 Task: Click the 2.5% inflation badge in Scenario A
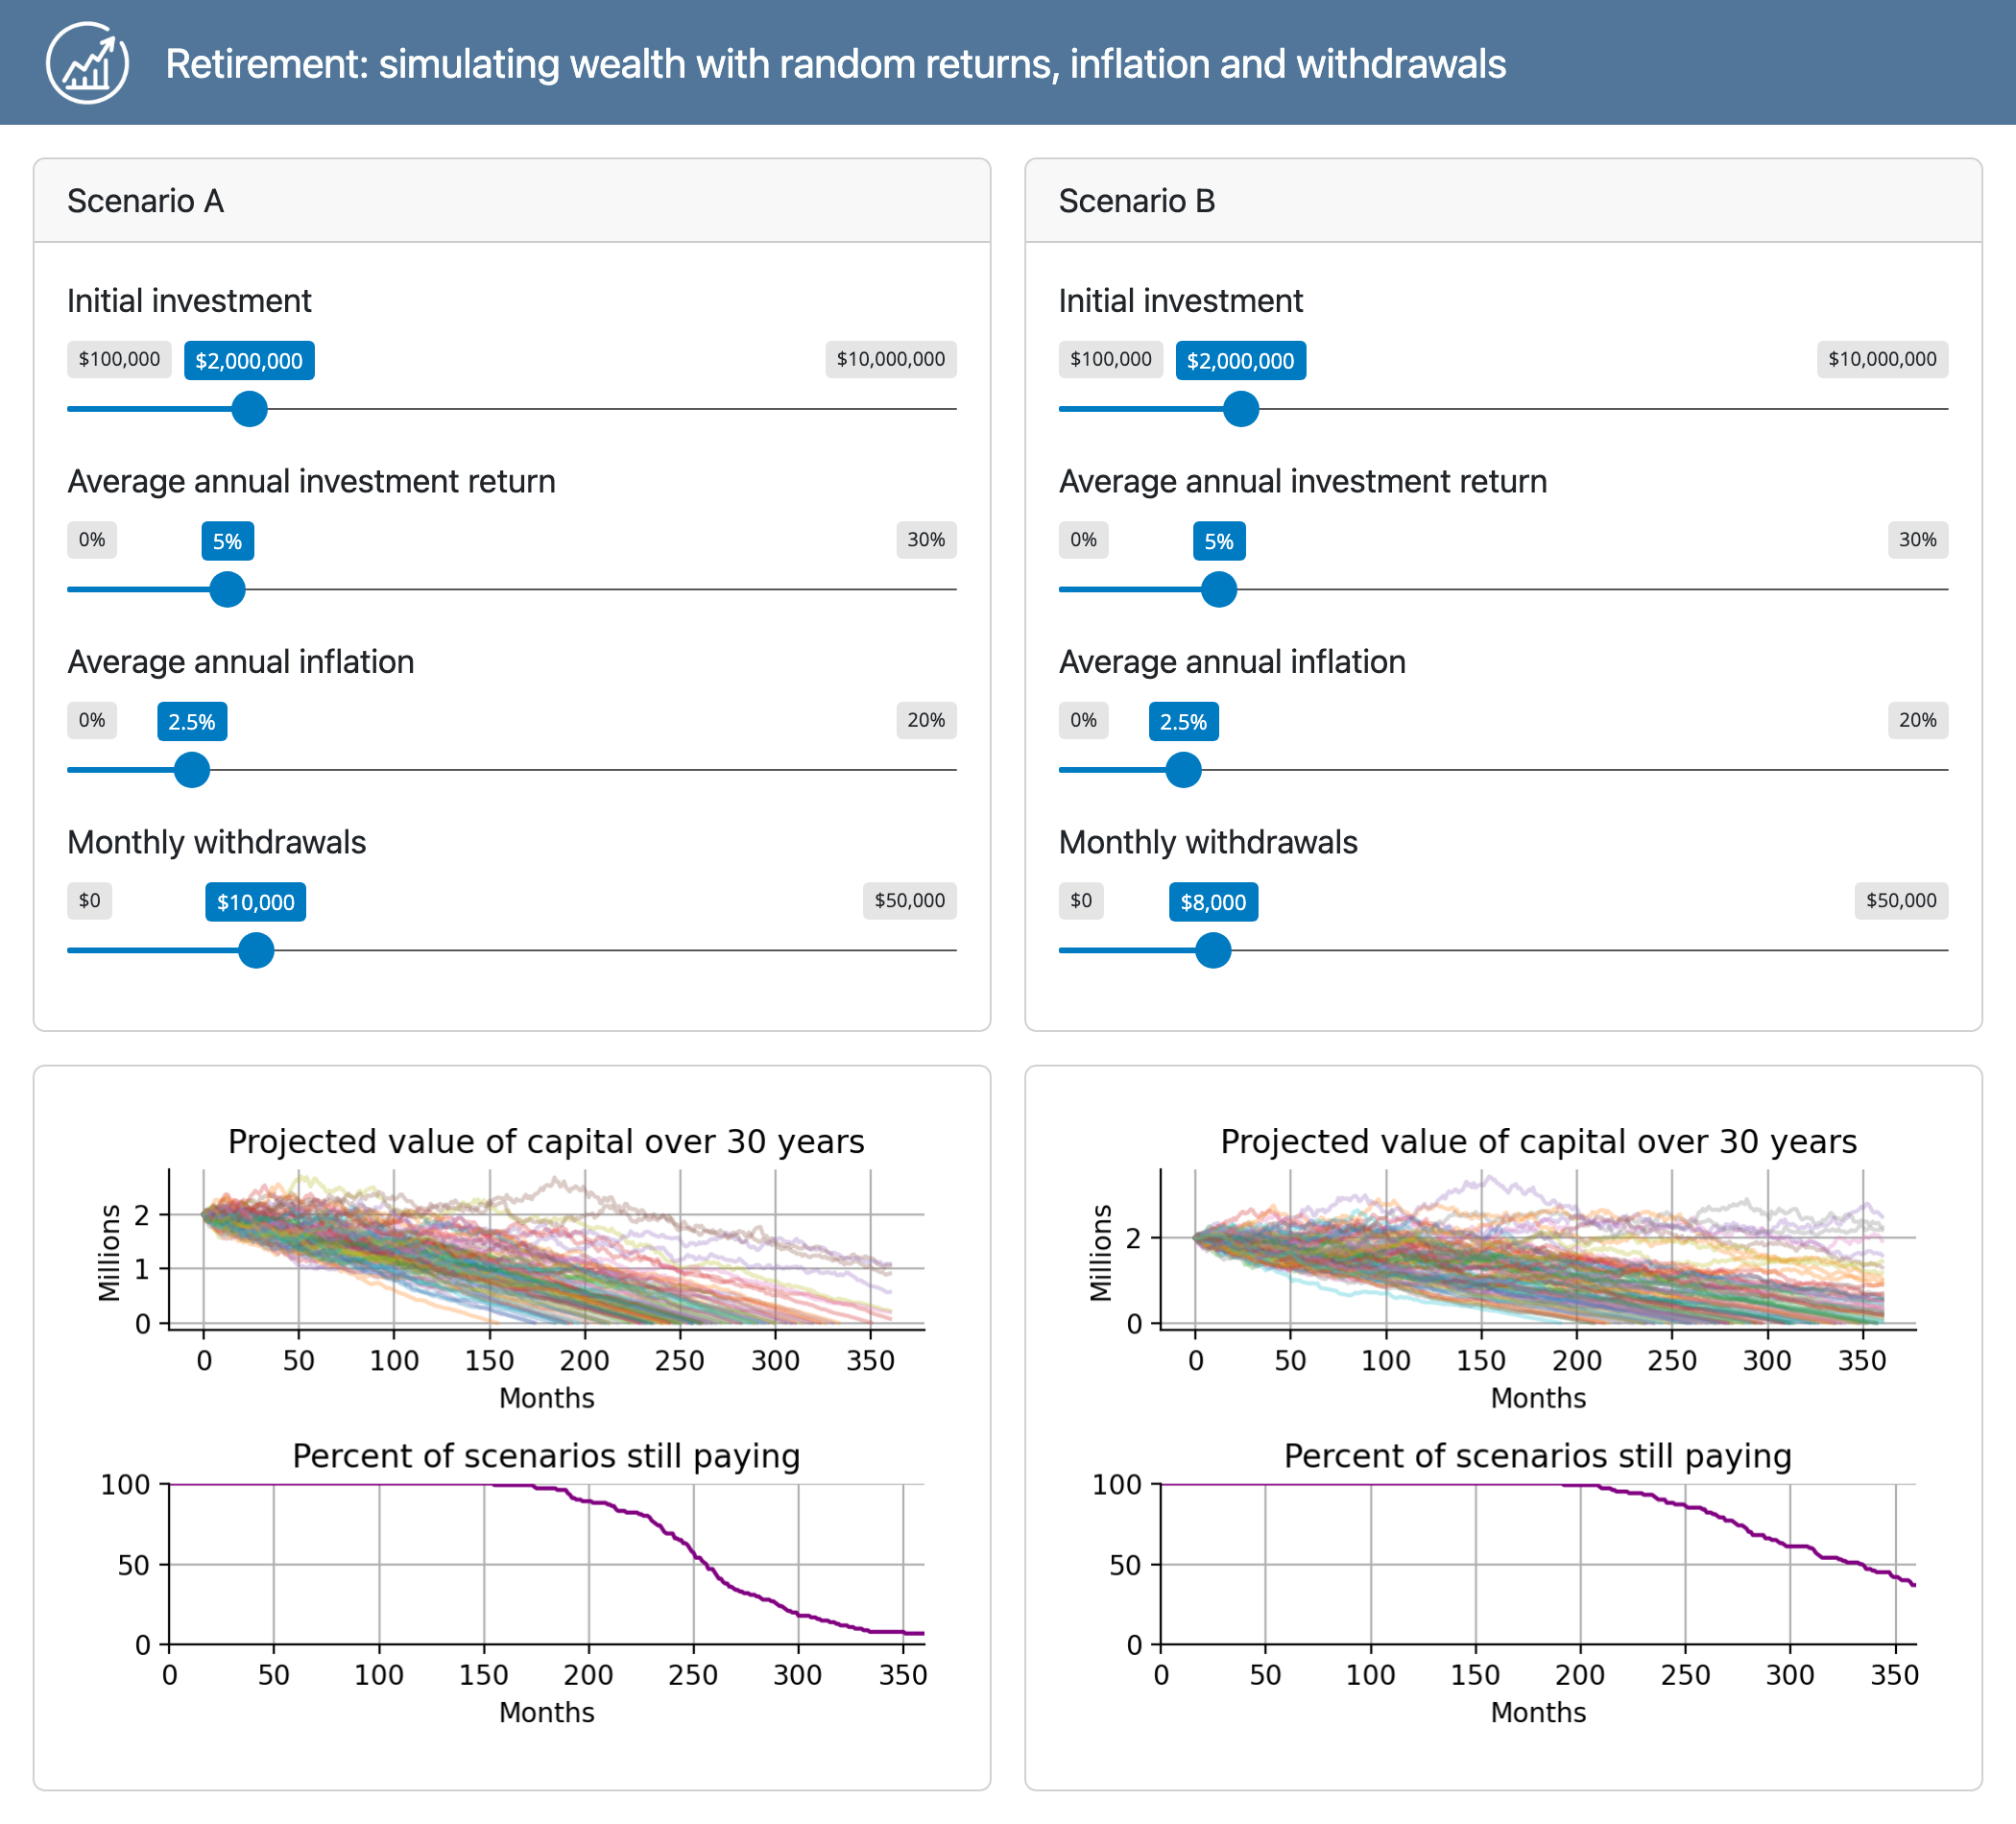(192, 720)
